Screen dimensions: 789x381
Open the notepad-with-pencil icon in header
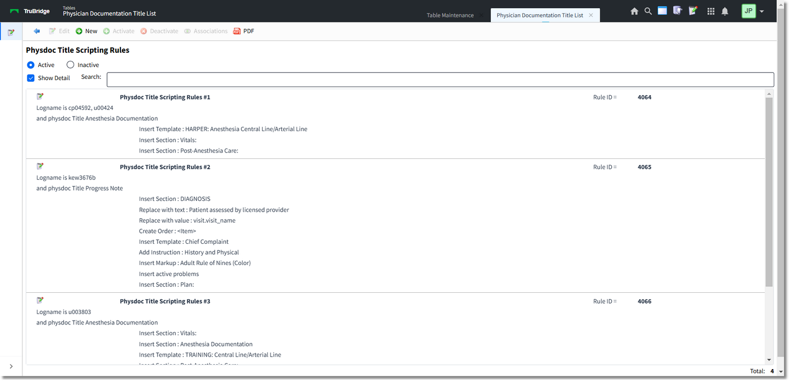(693, 10)
